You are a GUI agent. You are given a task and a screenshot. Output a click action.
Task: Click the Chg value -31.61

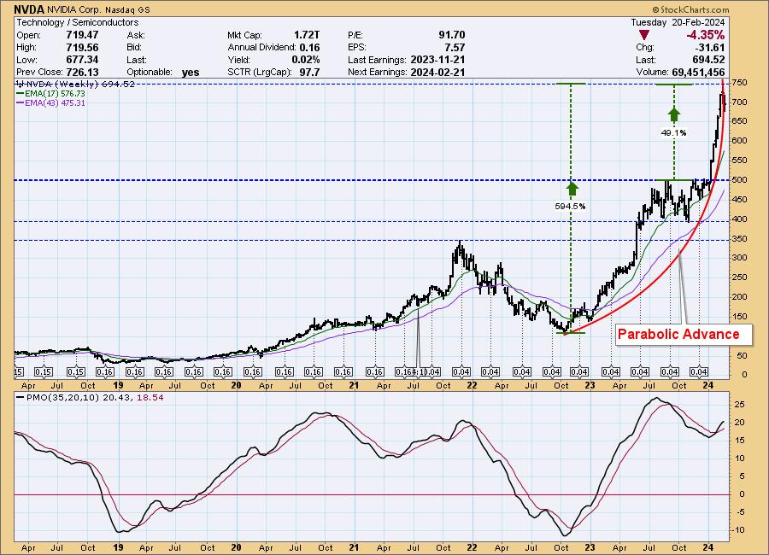(x=710, y=48)
